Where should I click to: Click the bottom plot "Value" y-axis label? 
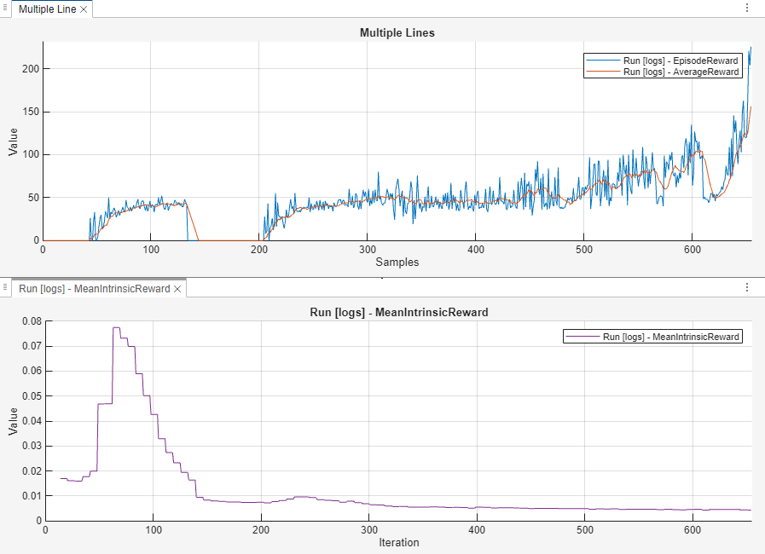(13, 420)
